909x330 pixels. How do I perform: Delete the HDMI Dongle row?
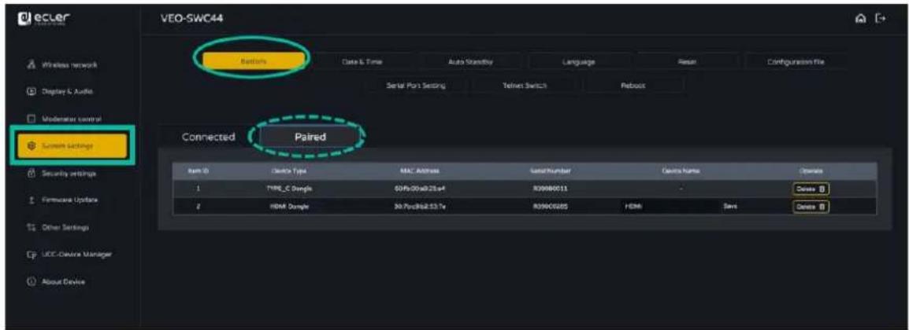[811, 207]
